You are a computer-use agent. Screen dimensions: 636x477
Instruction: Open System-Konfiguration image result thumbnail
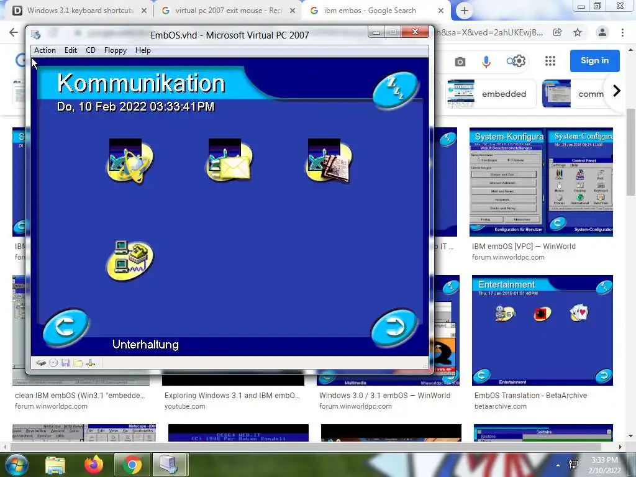(541, 182)
